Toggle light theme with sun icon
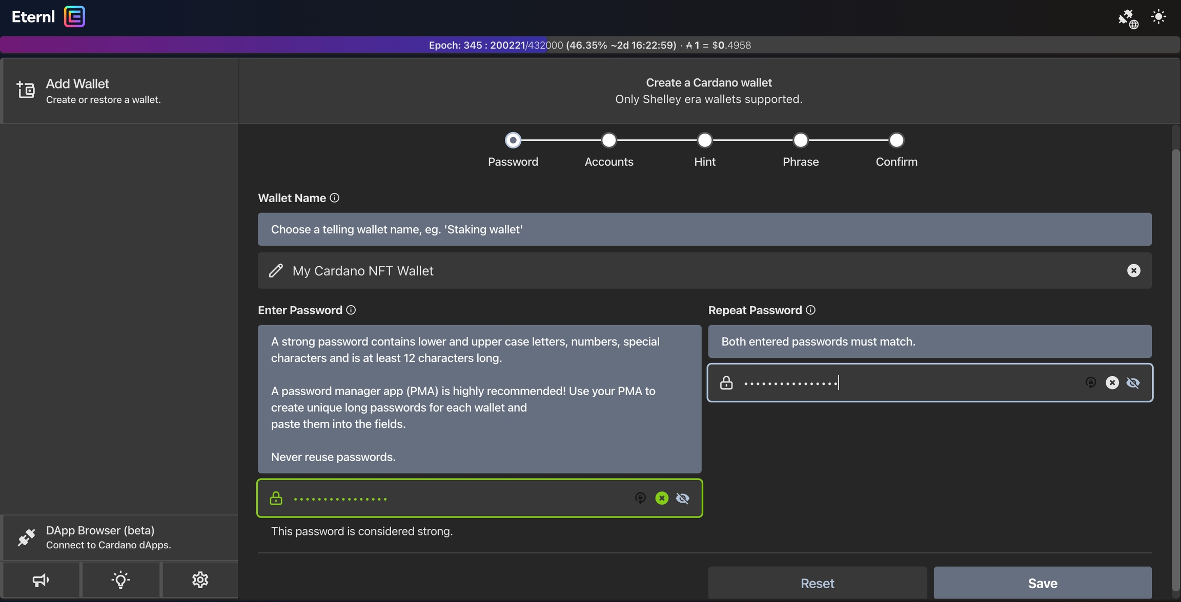The image size is (1181, 602). [1158, 17]
